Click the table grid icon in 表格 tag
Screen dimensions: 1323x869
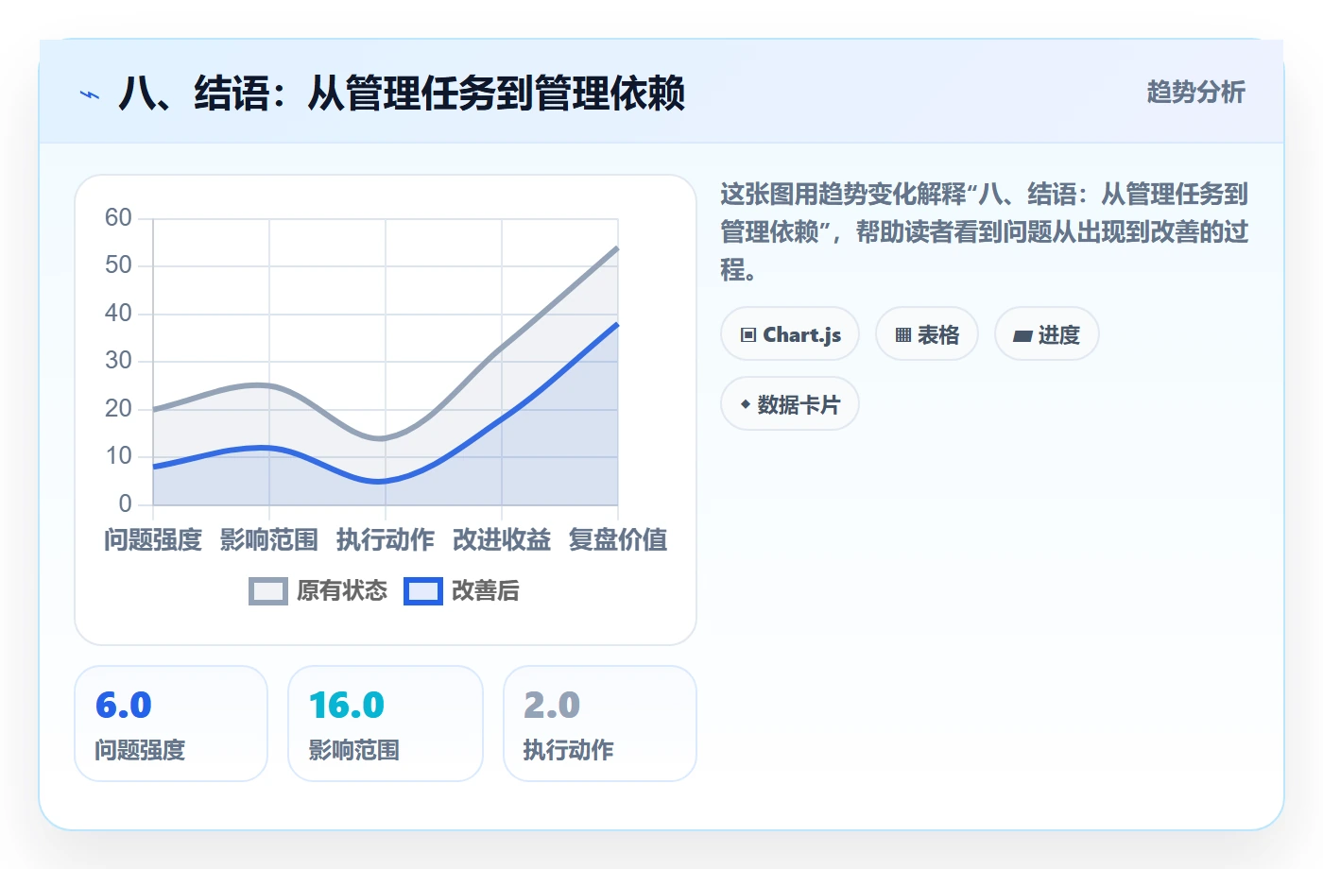pos(903,335)
